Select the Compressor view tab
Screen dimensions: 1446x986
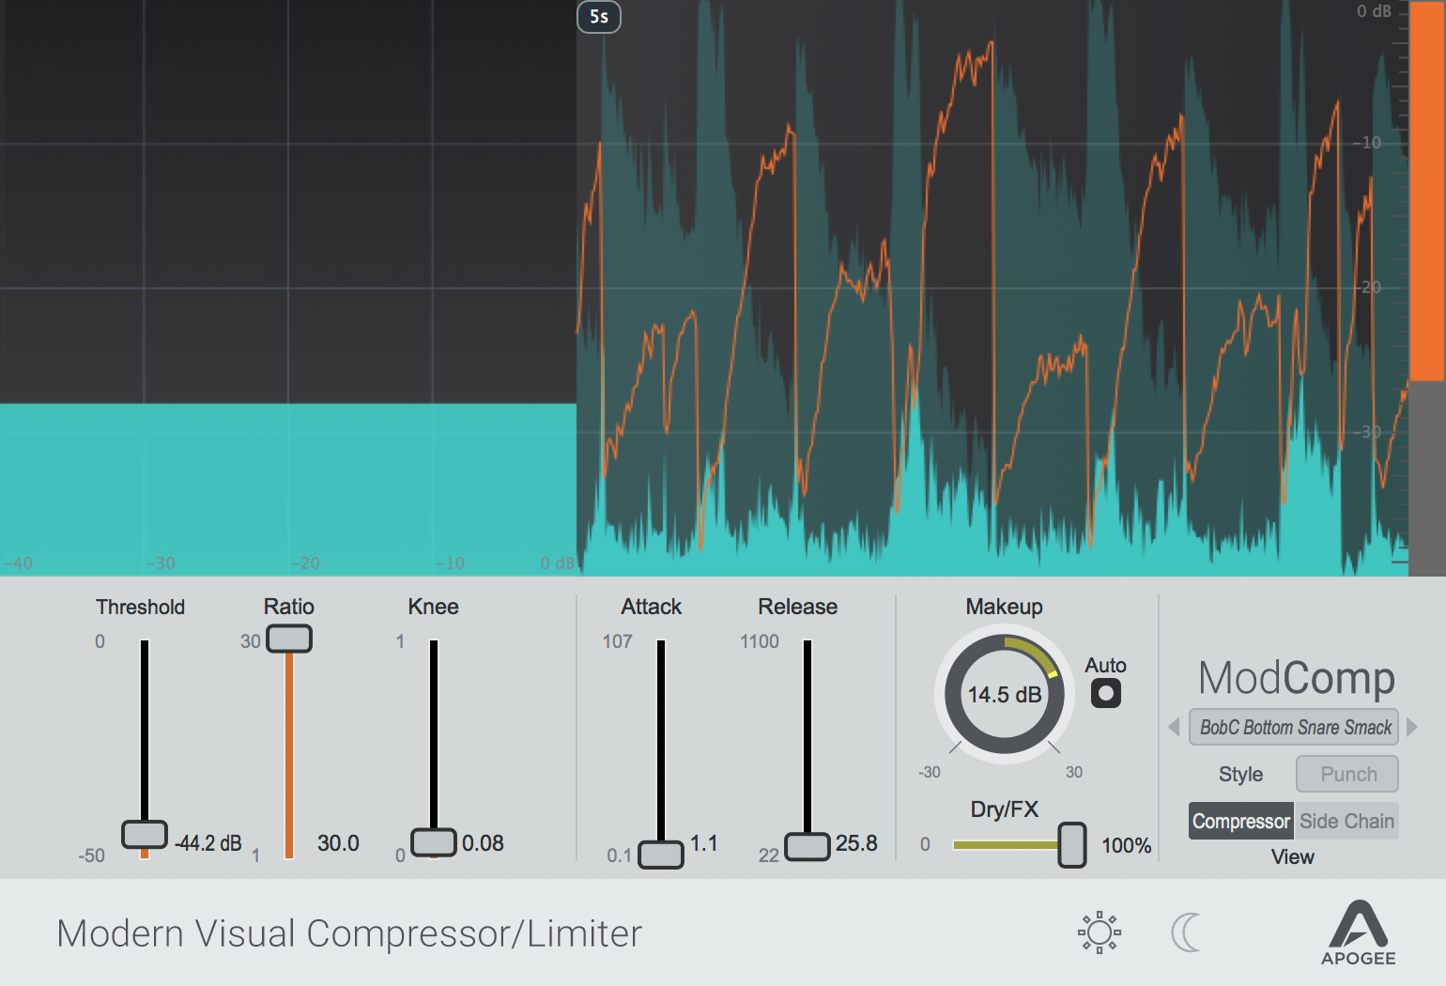click(1240, 821)
